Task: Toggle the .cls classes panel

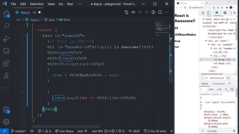Action: [x=219, y=89]
